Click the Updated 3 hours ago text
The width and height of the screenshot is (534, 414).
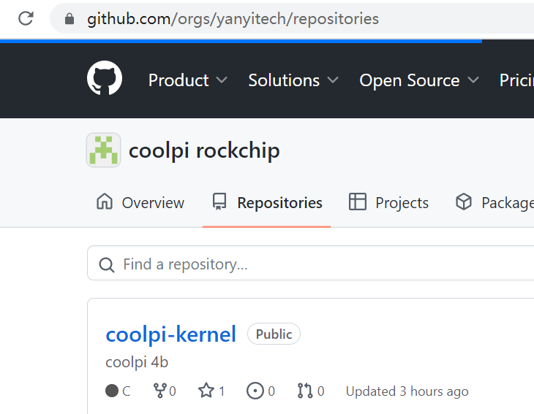click(x=407, y=391)
